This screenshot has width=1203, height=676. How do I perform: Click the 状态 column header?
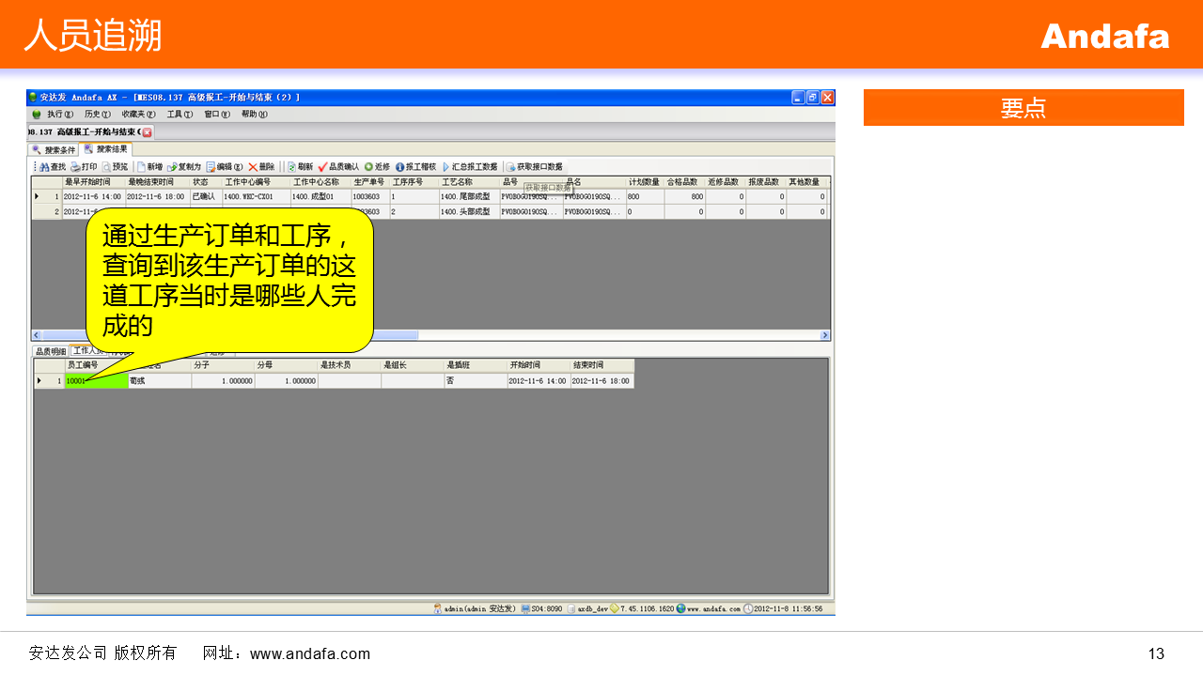pos(201,182)
